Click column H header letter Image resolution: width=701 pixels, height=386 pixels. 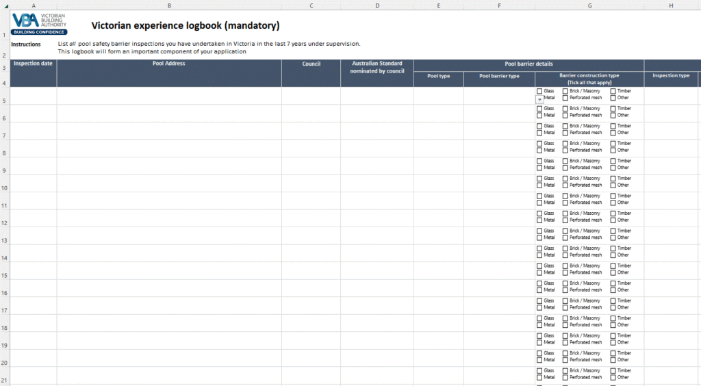(671, 5)
